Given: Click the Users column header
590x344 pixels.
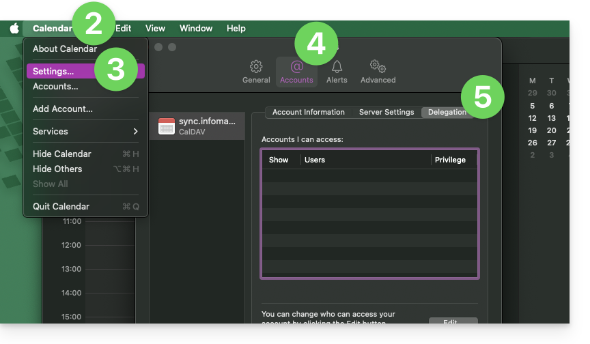Looking at the screenshot, I should point(315,160).
